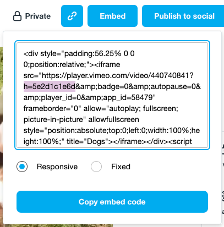Click app_id=58479 in the embed code
Viewport: 224px width, 227px height.
[x=128, y=97]
